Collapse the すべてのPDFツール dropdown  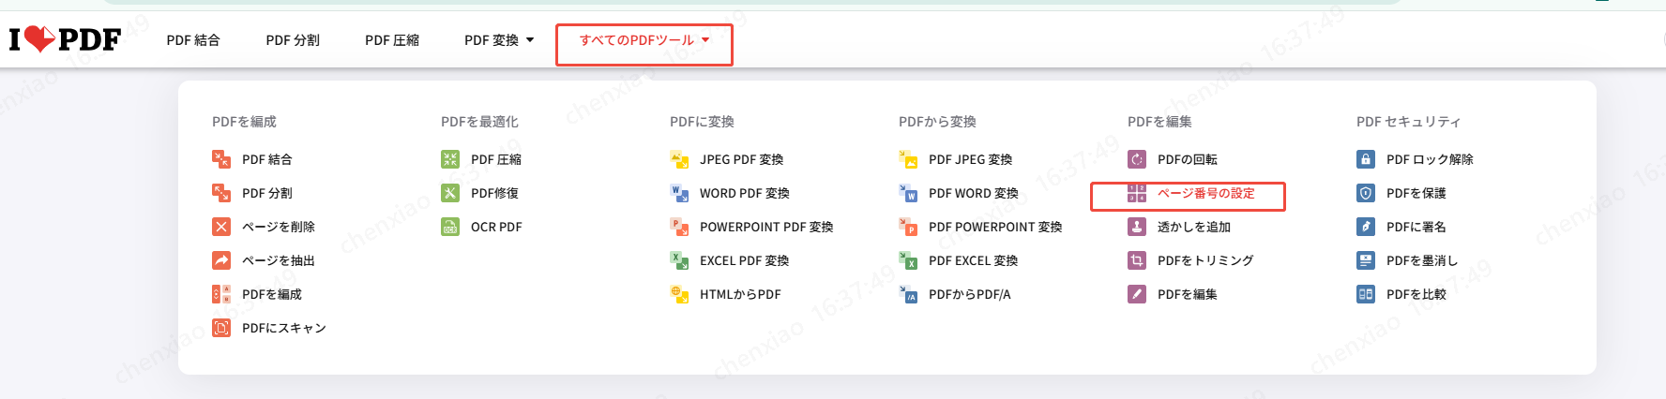644,40
